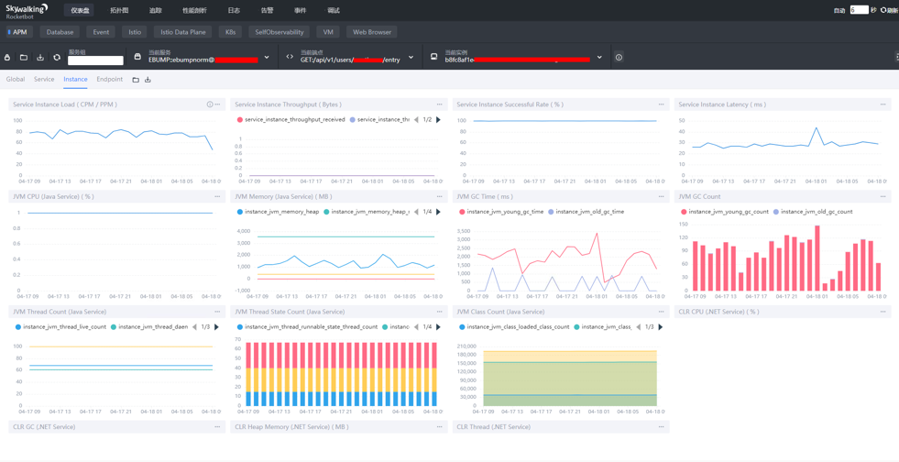
Task: Click the reload icon beside the service group field
Action: point(57,58)
